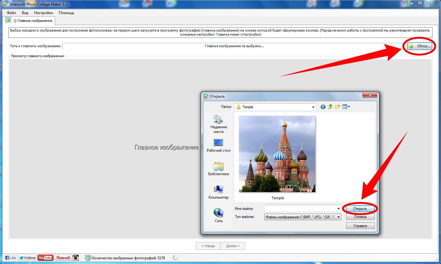Screen dimensions: 441x264
Task: Close the Открыть dialog
Action: (x=370, y=95)
